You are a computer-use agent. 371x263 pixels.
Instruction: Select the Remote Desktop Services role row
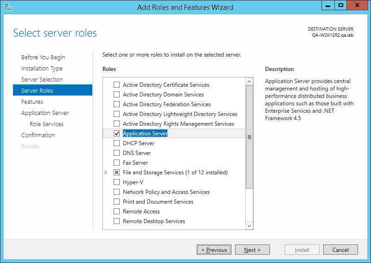tap(154, 221)
